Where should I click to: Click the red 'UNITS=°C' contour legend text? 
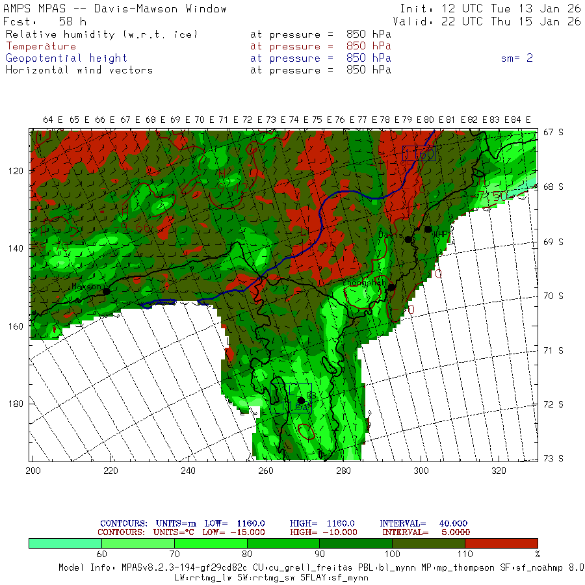(x=174, y=532)
